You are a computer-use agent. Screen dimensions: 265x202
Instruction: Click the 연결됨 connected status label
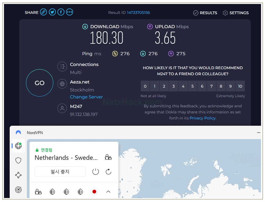[x=46, y=150]
